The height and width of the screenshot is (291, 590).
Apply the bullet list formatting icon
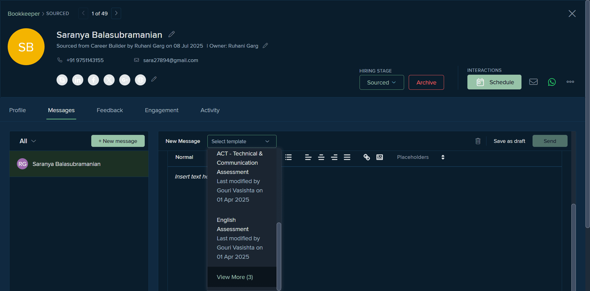click(288, 157)
